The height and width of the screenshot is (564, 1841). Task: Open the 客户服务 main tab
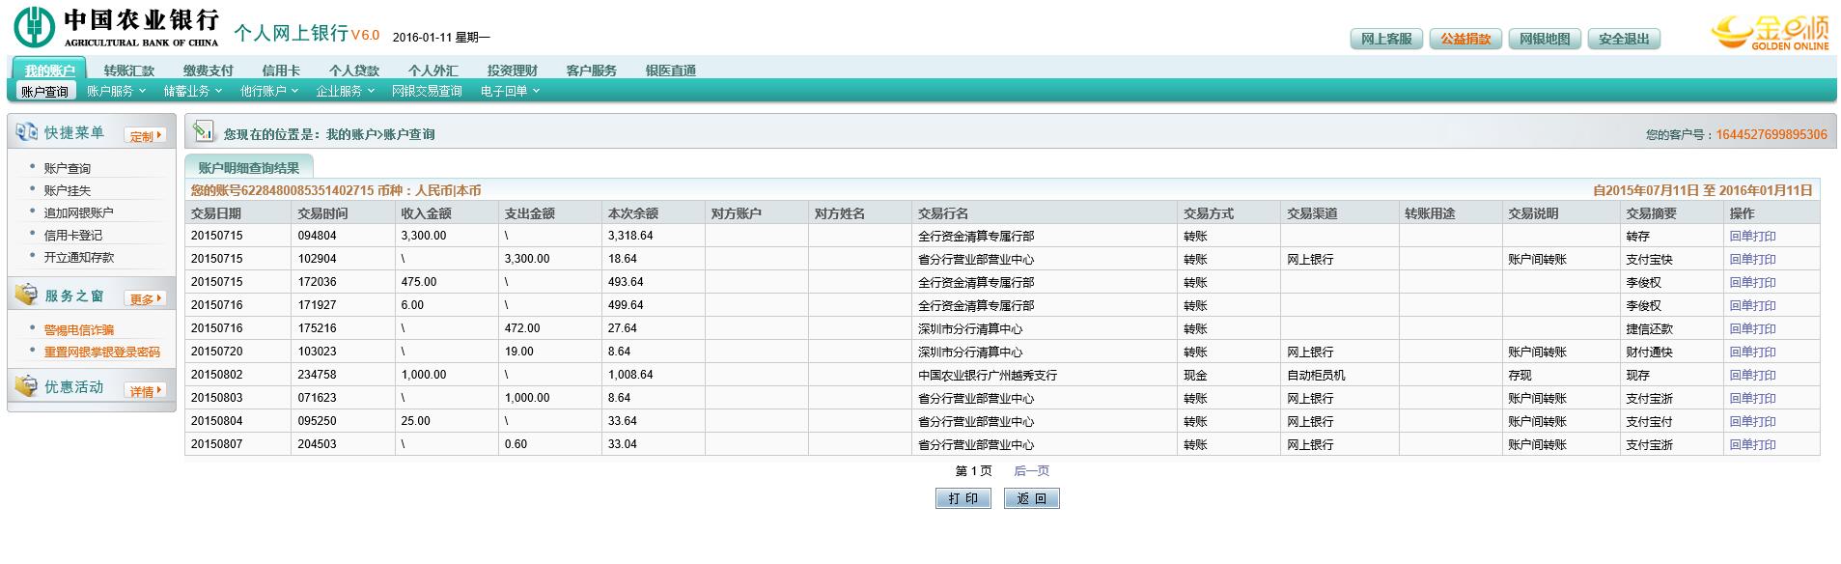[x=592, y=70]
